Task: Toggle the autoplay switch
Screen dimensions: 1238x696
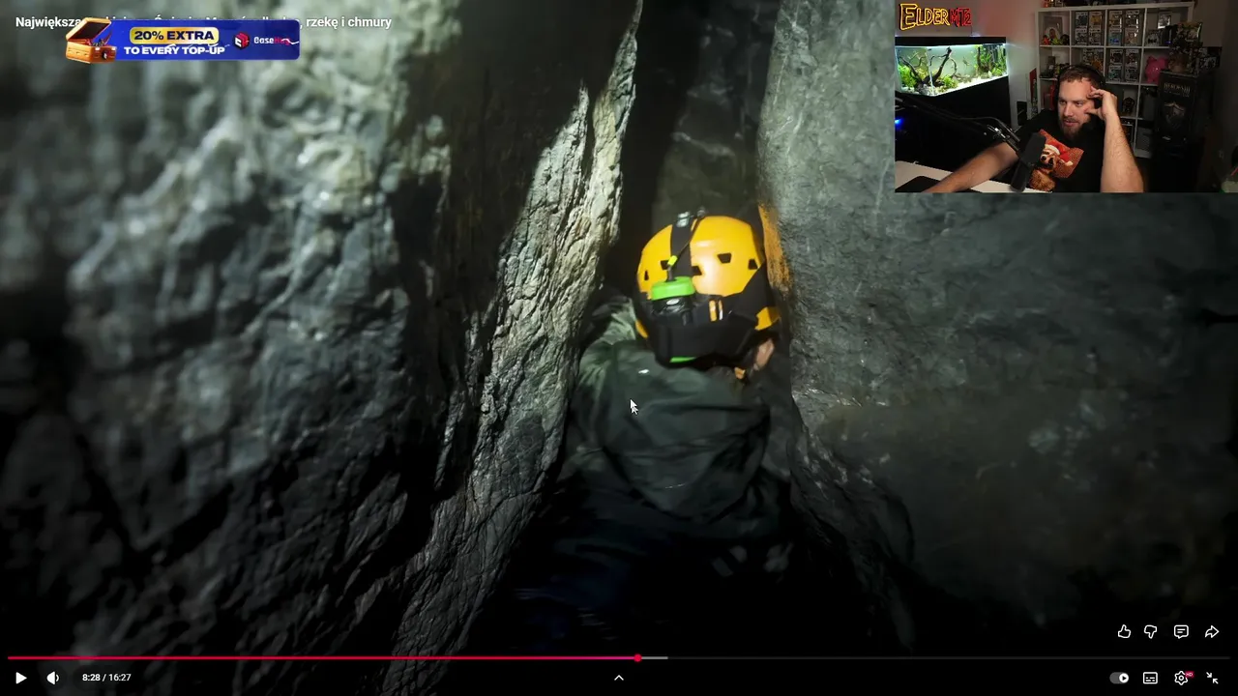Action: tap(1119, 678)
